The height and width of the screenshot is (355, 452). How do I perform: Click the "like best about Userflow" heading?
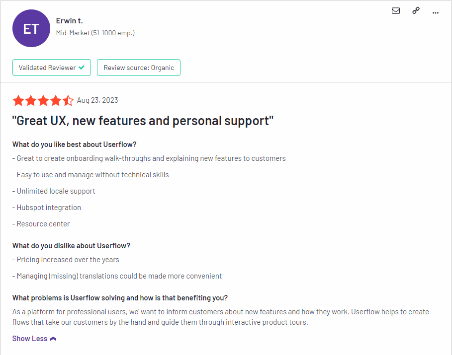pyautogui.click(x=74, y=144)
